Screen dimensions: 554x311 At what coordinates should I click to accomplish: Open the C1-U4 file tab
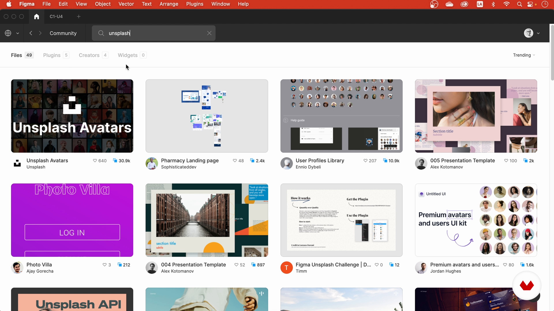point(56,16)
